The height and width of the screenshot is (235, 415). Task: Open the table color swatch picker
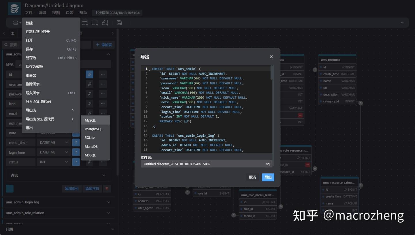coord(10,189)
